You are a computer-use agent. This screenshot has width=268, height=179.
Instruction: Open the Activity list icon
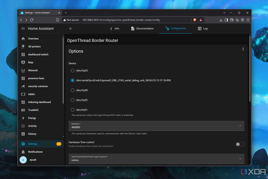coord(23,126)
